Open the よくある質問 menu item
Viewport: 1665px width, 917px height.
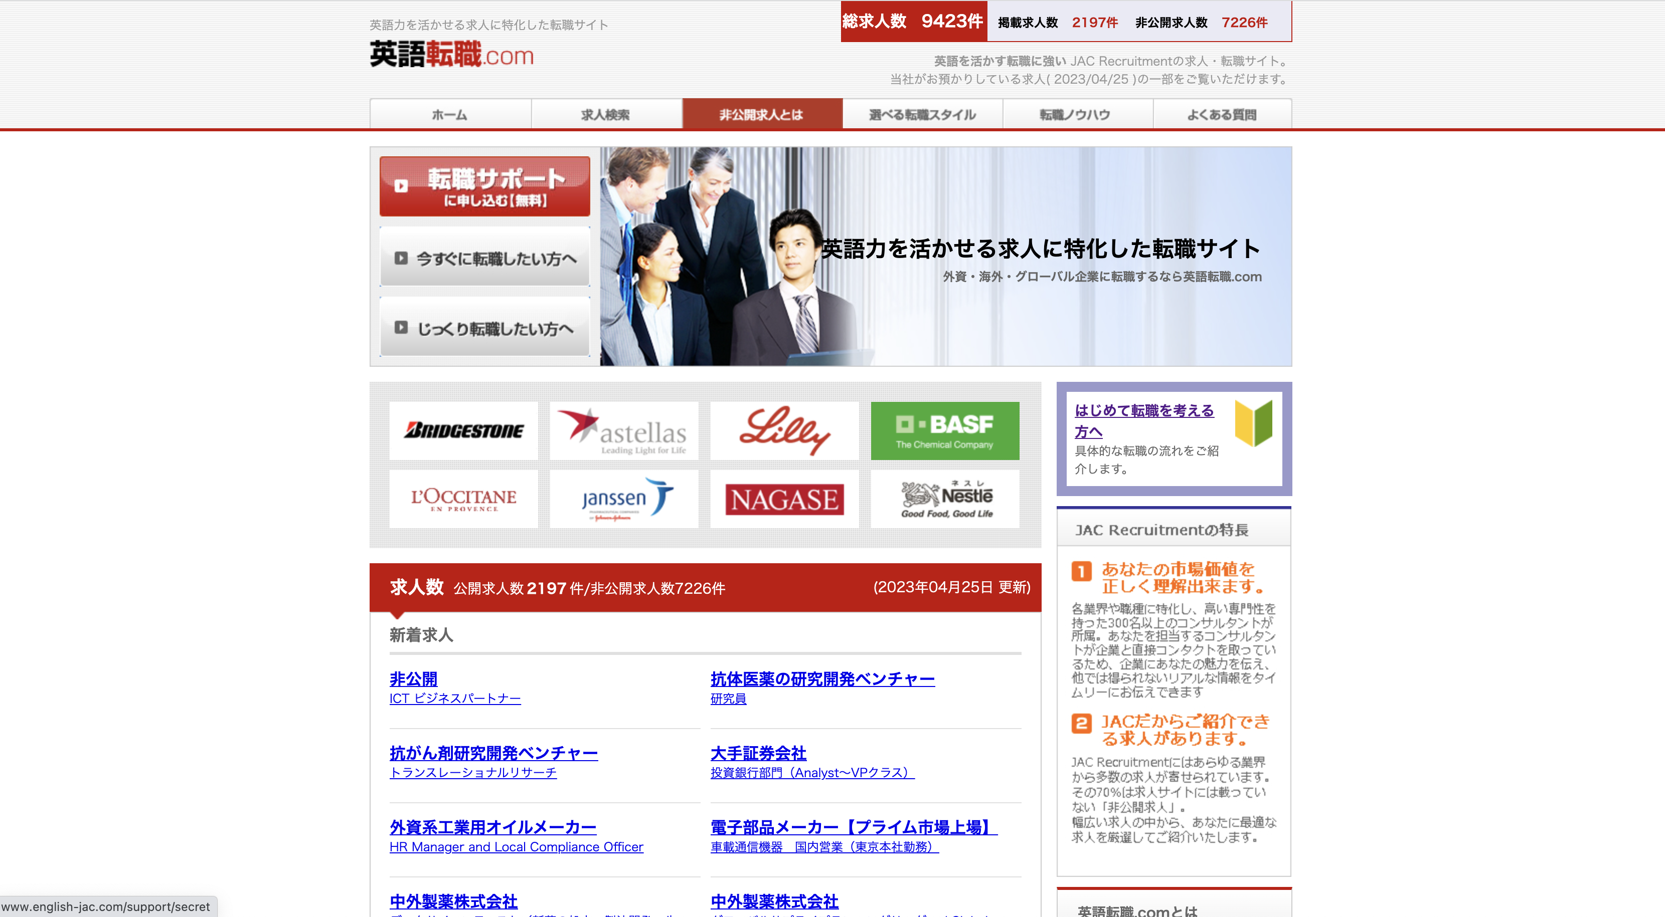1221,114
